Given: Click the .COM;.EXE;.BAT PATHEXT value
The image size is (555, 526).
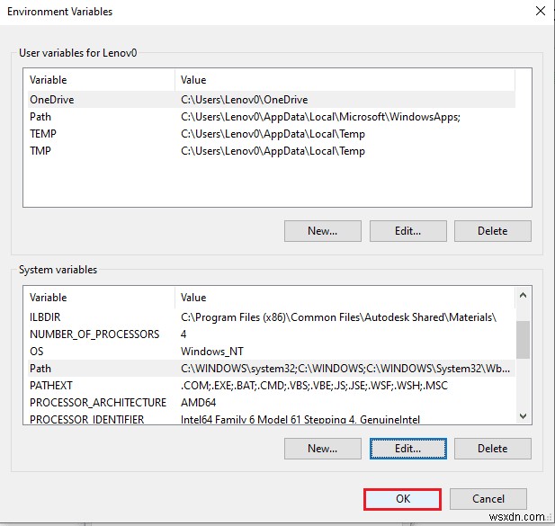Looking at the screenshot, I should coord(314,386).
